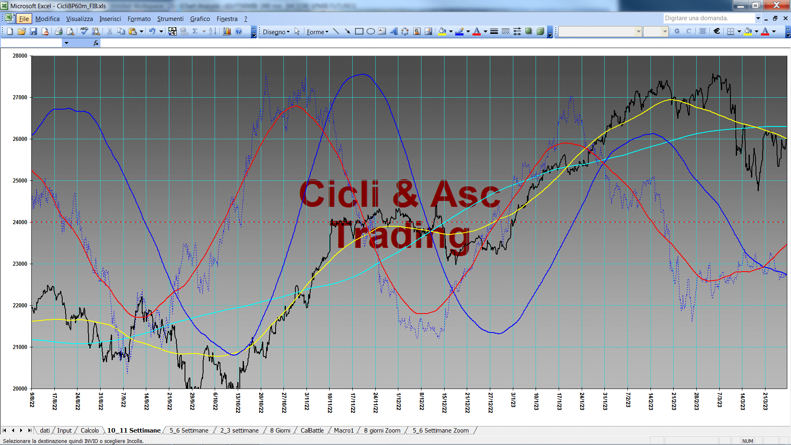Open the Name Box dropdown arrow
This screenshot has height=445, width=791.
point(66,43)
